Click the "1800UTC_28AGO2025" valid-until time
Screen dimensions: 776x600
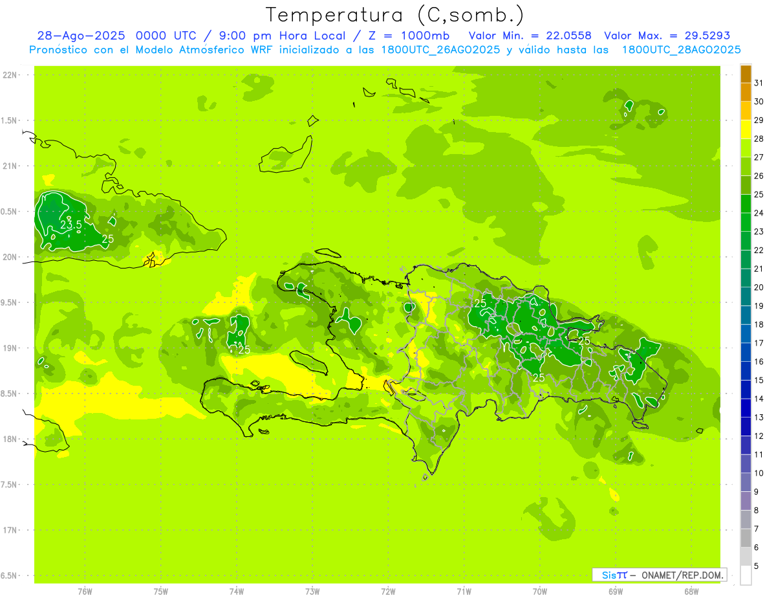[681, 50]
